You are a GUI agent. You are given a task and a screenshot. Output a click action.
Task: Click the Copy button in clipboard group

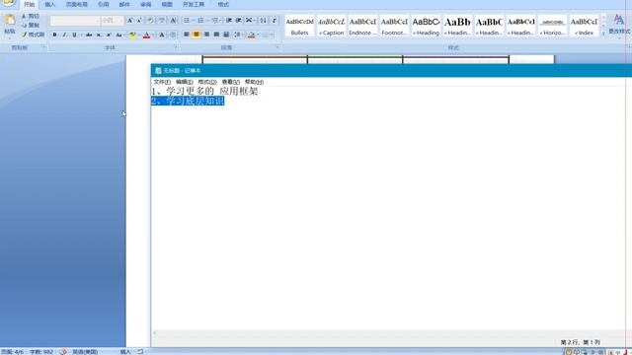coord(31,25)
